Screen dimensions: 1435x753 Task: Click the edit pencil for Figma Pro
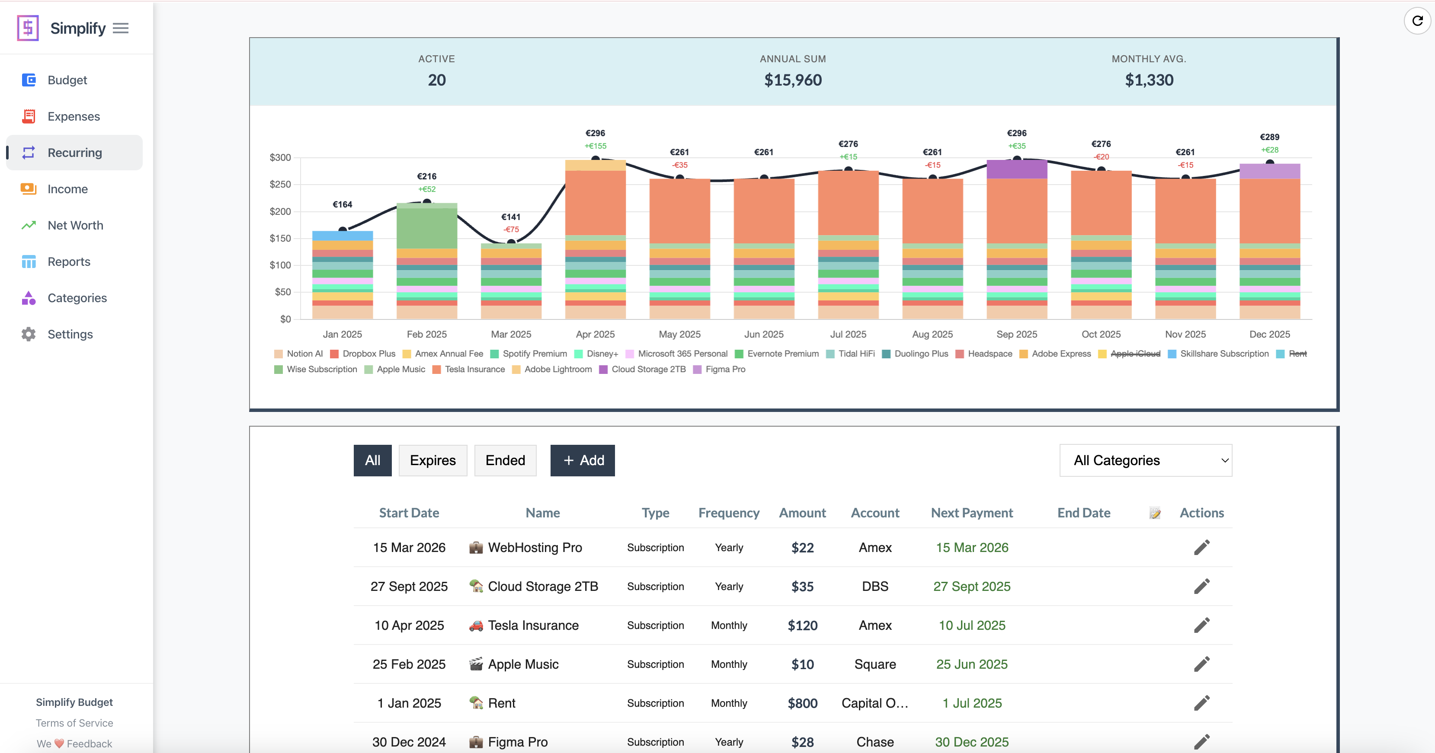[1201, 743]
